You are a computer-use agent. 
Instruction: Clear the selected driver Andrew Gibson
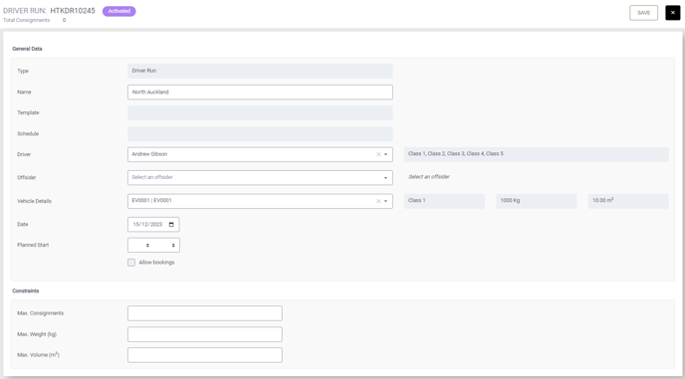point(378,154)
